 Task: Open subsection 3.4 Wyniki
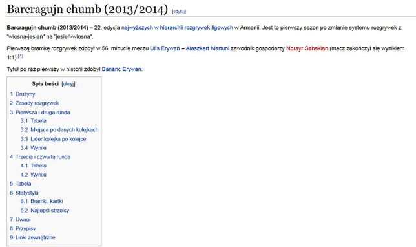pyautogui.click(x=34, y=148)
